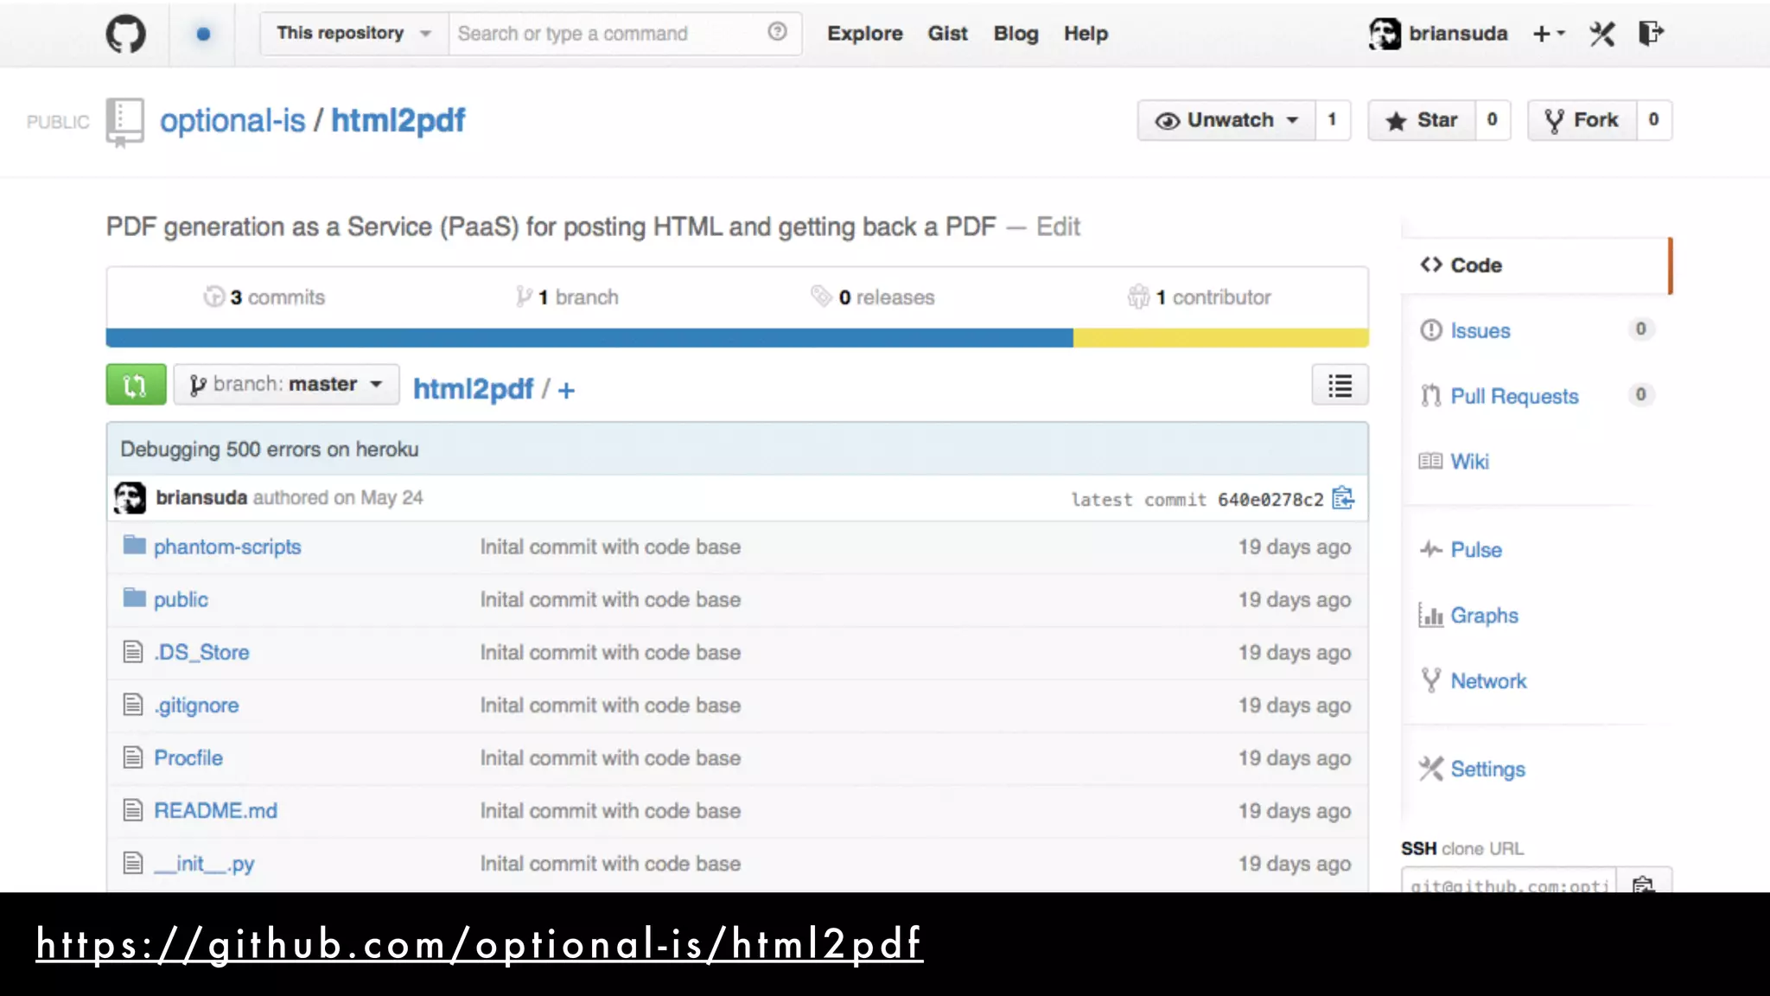Click the .DS_Store file icon
Image resolution: width=1770 pixels, height=996 pixels.
click(132, 651)
